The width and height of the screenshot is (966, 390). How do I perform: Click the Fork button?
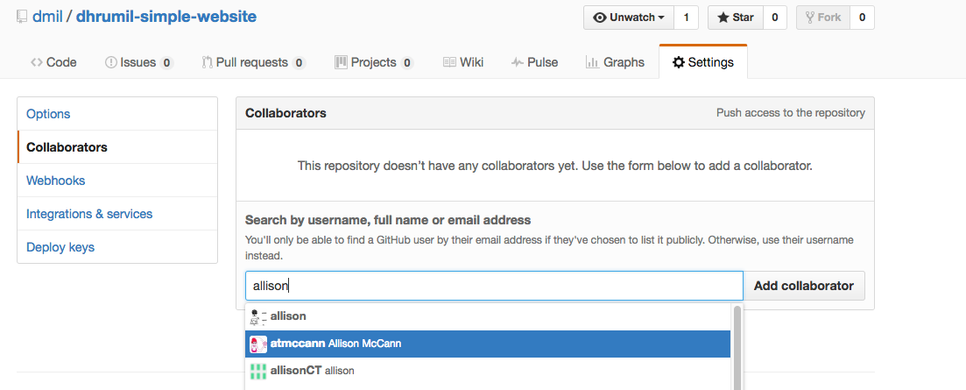pyautogui.click(x=823, y=18)
